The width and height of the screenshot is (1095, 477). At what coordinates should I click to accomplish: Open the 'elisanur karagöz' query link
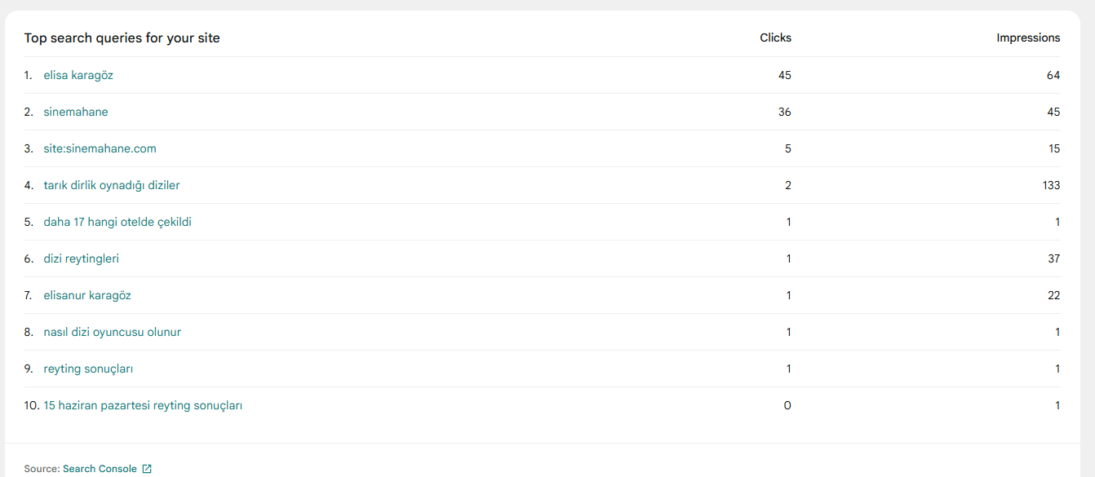point(87,295)
